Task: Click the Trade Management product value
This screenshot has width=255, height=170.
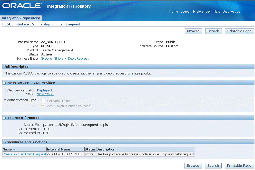Action: click(x=57, y=50)
